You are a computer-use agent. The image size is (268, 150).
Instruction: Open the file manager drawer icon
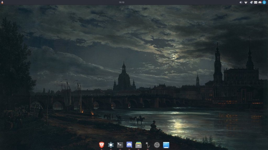(x=138, y=145)
